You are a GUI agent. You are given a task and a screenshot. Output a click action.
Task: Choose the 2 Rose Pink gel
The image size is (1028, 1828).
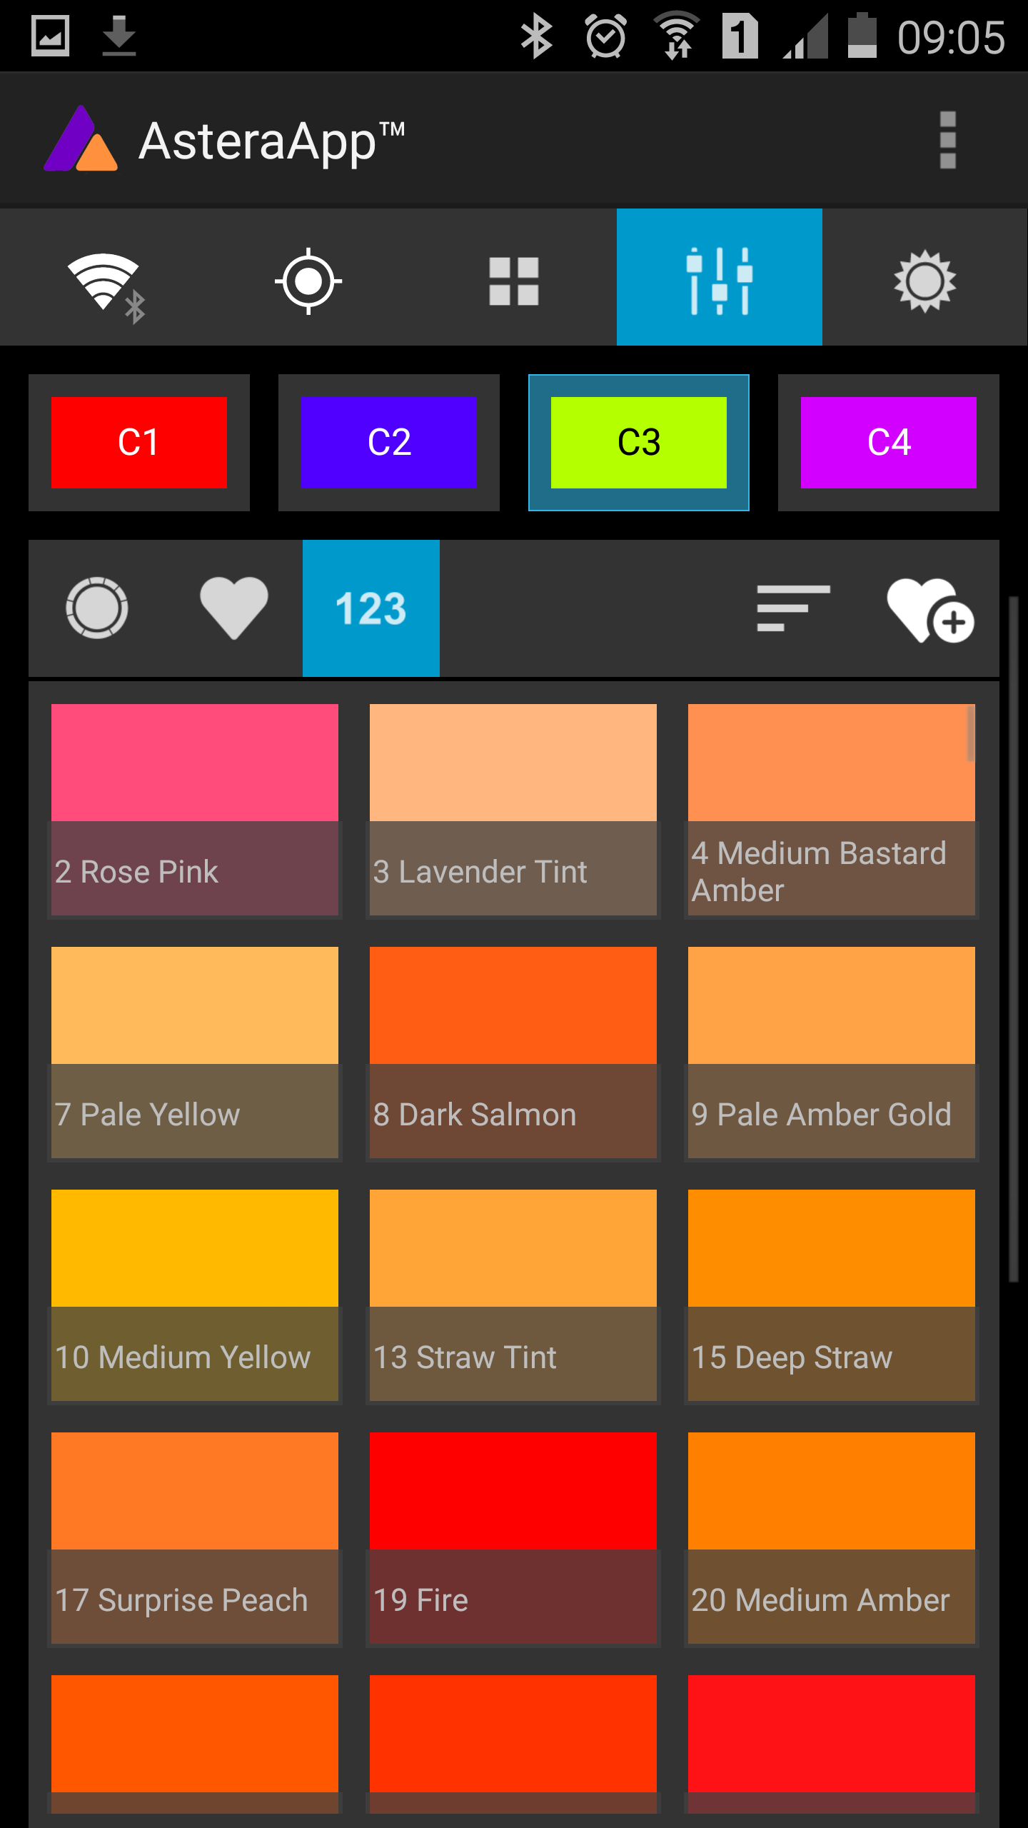pyautogui.click(x=195, y=810)
